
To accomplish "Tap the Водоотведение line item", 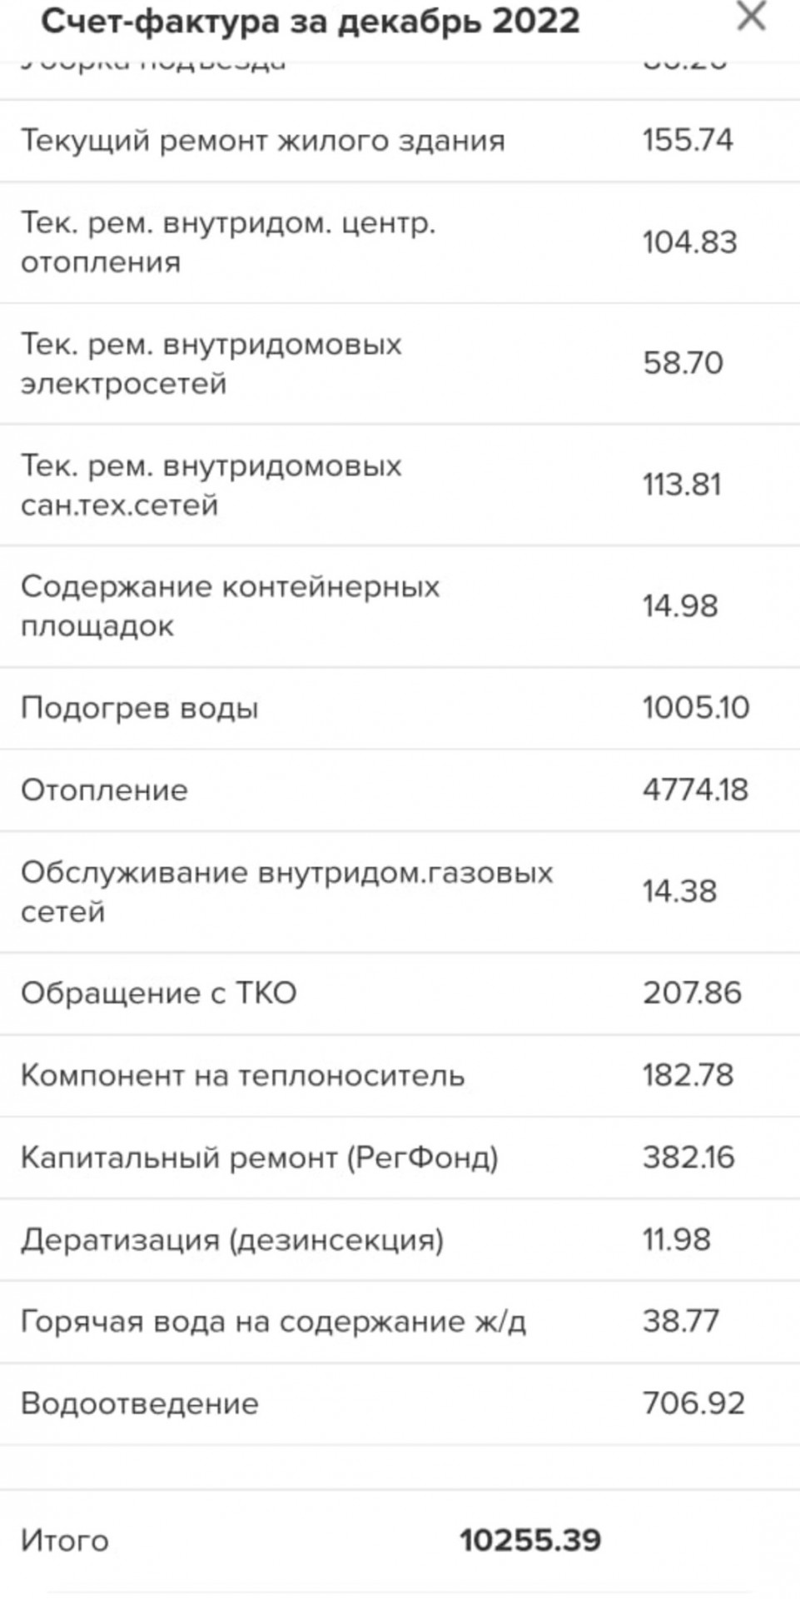I will coord(400,1404).
